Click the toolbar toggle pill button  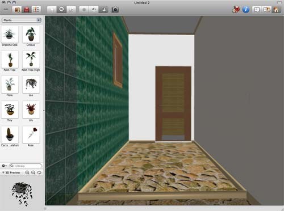coord(279,2)
